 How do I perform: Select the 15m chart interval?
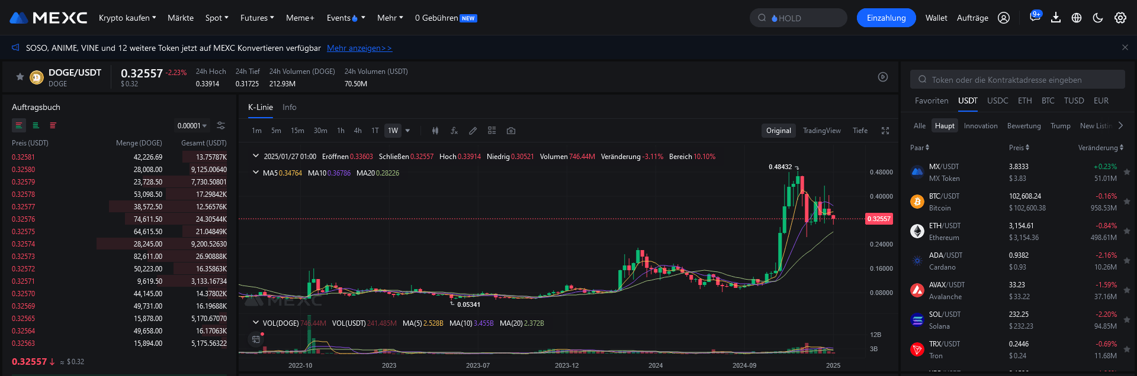pyautogui.click(x=297, y=131)
